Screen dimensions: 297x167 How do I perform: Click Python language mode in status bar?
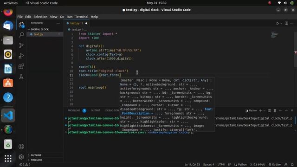pos(242,164)
